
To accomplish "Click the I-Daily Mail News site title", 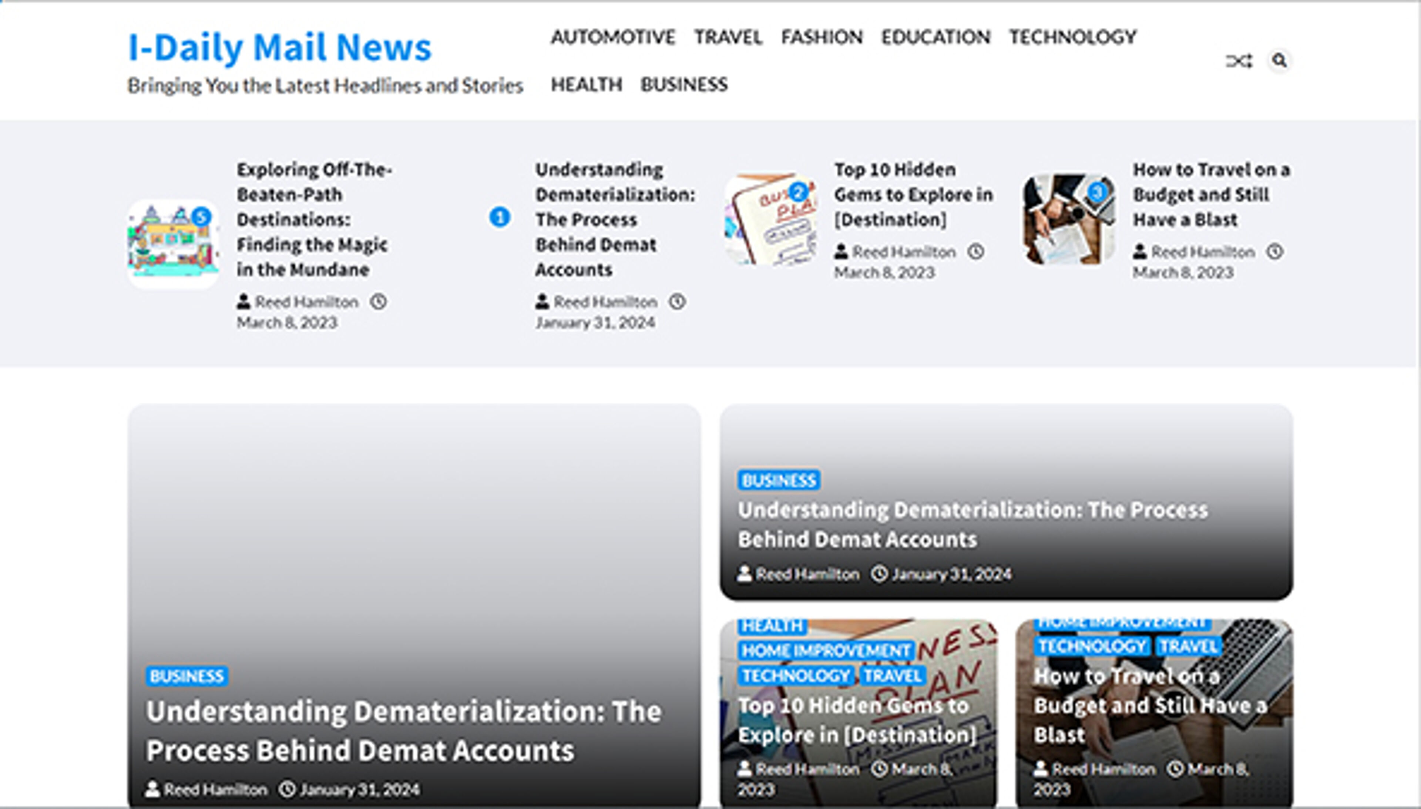I will [x=279, y=47].
